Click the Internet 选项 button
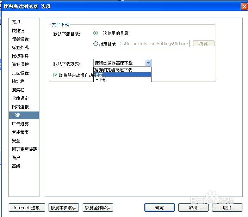Screen dimensions: 248x217 tap(27, 207)
